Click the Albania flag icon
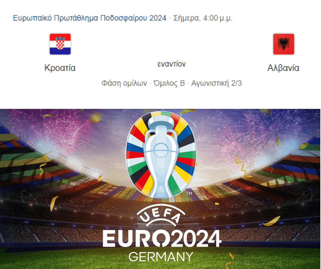 tap(283, 44)
